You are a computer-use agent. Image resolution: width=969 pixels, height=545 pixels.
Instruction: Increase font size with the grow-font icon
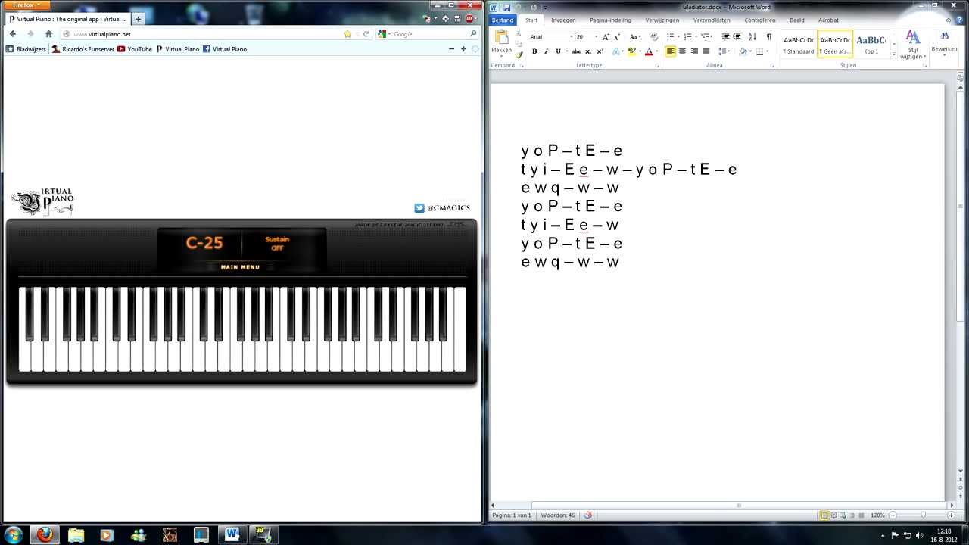606,36
